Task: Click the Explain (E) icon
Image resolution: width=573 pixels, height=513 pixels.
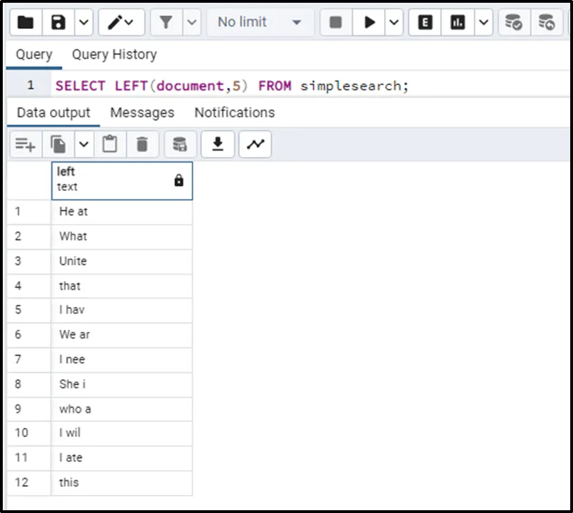Action: [x=426, y=23]
